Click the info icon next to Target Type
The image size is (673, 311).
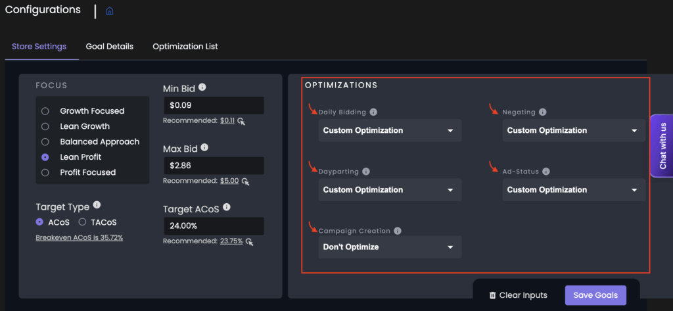(x=97, y=205)
